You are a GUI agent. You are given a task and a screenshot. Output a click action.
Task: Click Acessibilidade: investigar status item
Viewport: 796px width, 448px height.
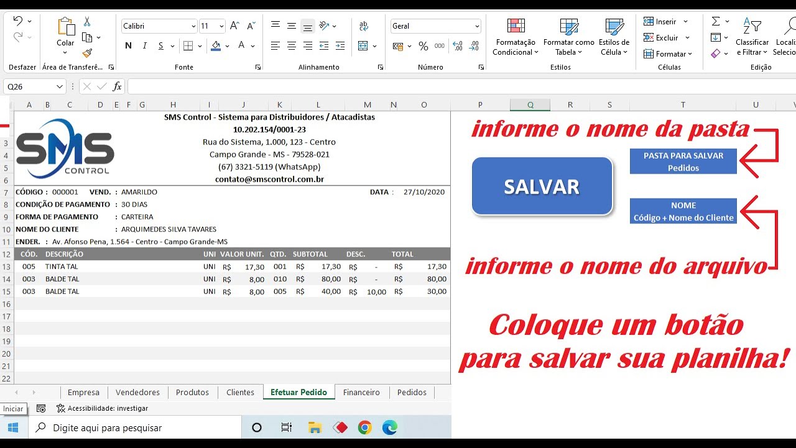pyautogui.click(x=102, y=408)
